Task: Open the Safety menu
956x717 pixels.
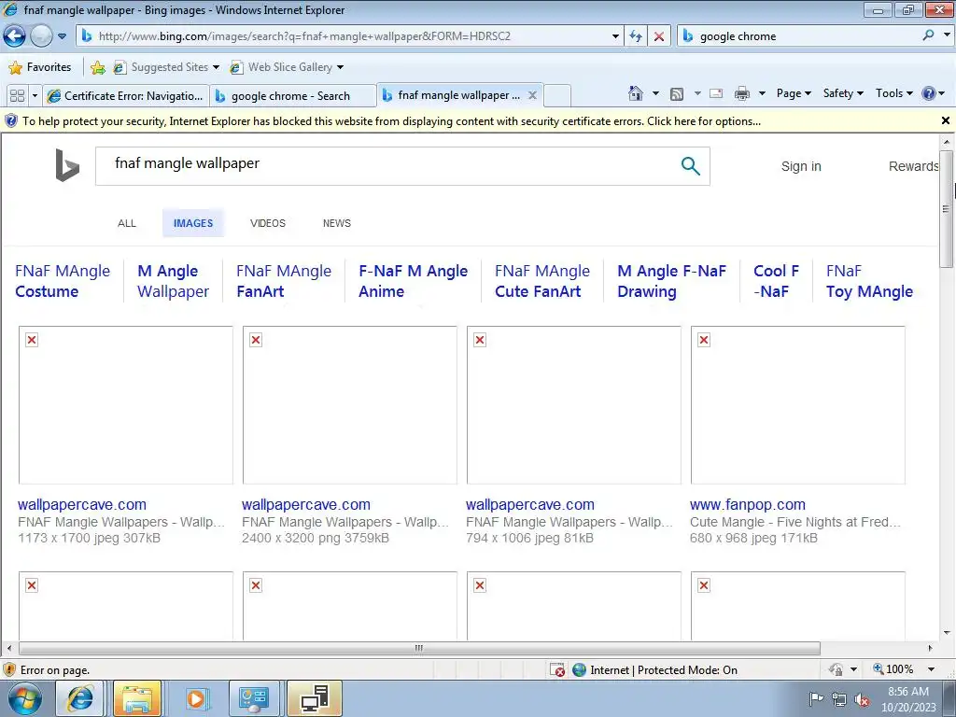Action: (843, 93)
